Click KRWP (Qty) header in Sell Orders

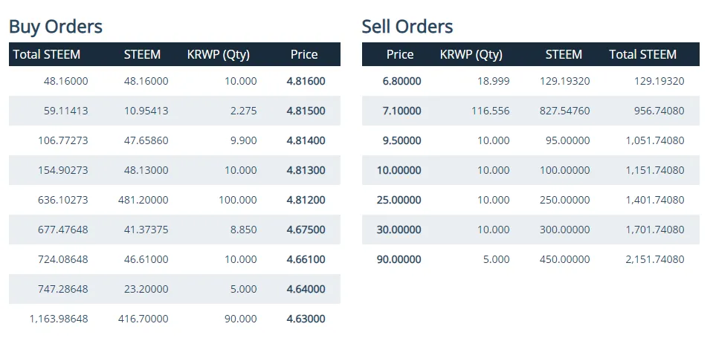pyautogui.click(x=471, y=55)
